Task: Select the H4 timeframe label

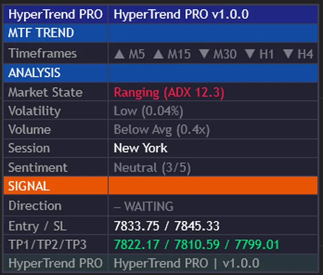Action: click(x=306, y=54)
